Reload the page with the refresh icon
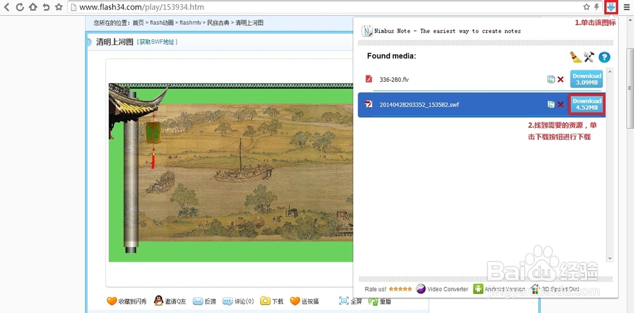Viewport: 634px width, 313px height. click(x=20, y=7)
